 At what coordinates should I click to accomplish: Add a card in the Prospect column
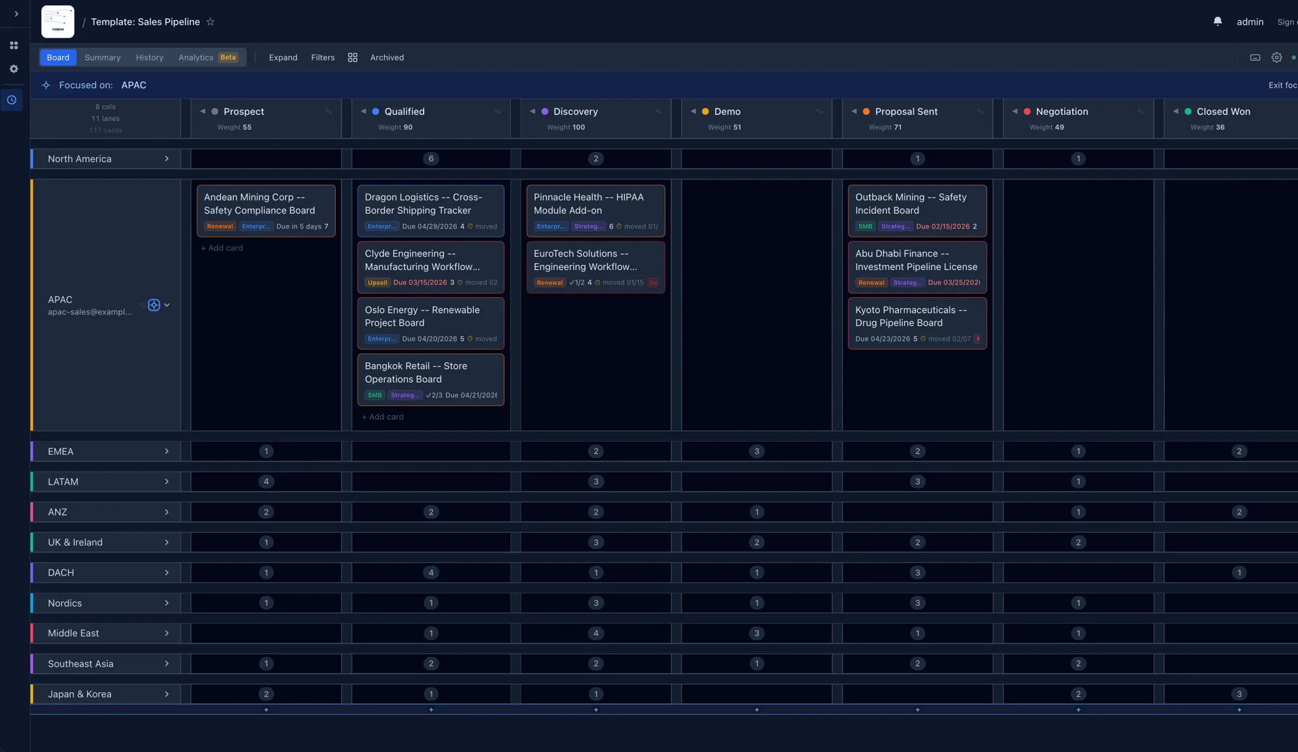tap(222, 248)
